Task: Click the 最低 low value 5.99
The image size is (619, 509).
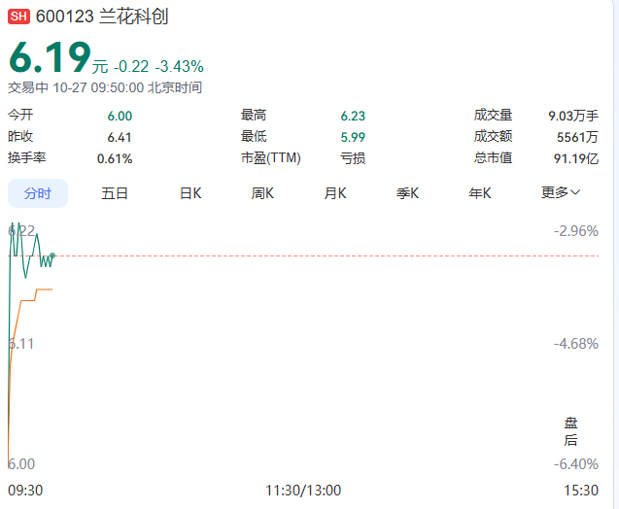Action: [353, 137]
